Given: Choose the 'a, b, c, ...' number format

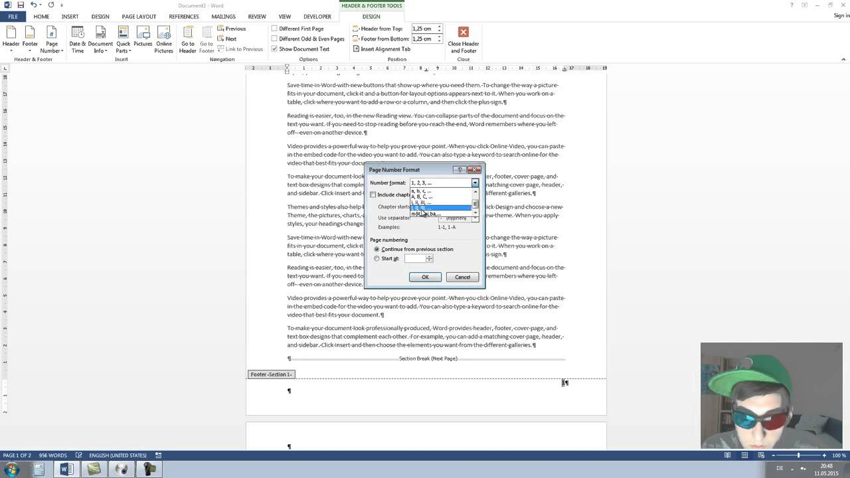Looking at the screenshot, I should [440, 191].
